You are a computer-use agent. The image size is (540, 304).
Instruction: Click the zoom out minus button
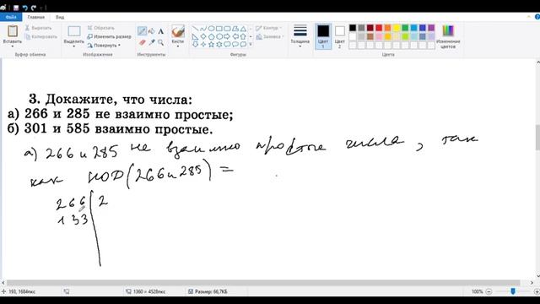(489, 291)
